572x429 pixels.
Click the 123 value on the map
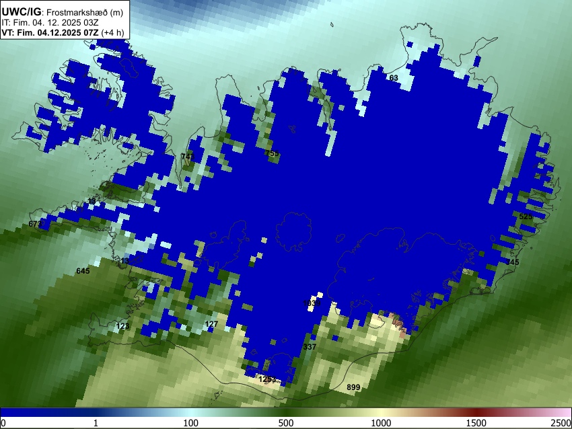click(x=122, y=326)
